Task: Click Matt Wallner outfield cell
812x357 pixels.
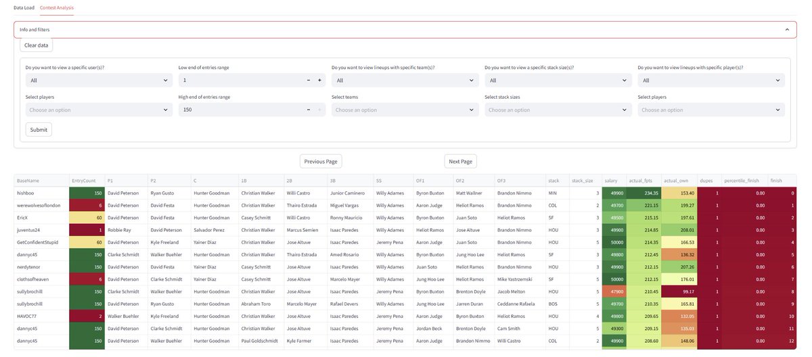Action: (x=474, y=193)
